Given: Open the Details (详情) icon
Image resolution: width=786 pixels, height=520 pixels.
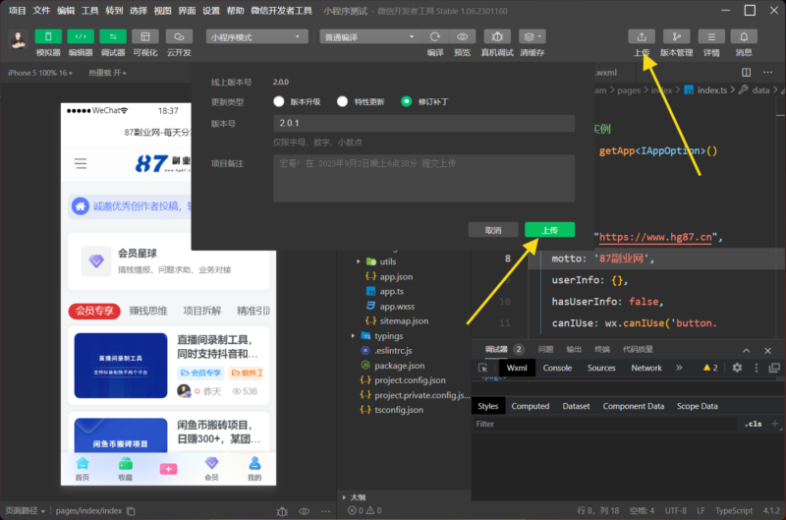Looking at the screenshot, I should tap(711, 36).
